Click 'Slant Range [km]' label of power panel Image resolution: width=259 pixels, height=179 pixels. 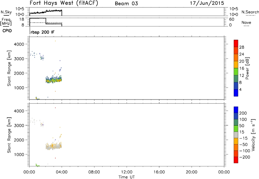9,68
